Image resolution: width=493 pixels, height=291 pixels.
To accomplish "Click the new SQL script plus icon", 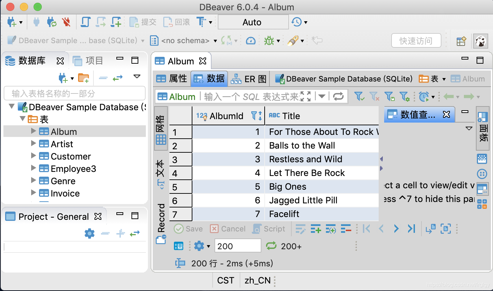I will coord(116,22).
